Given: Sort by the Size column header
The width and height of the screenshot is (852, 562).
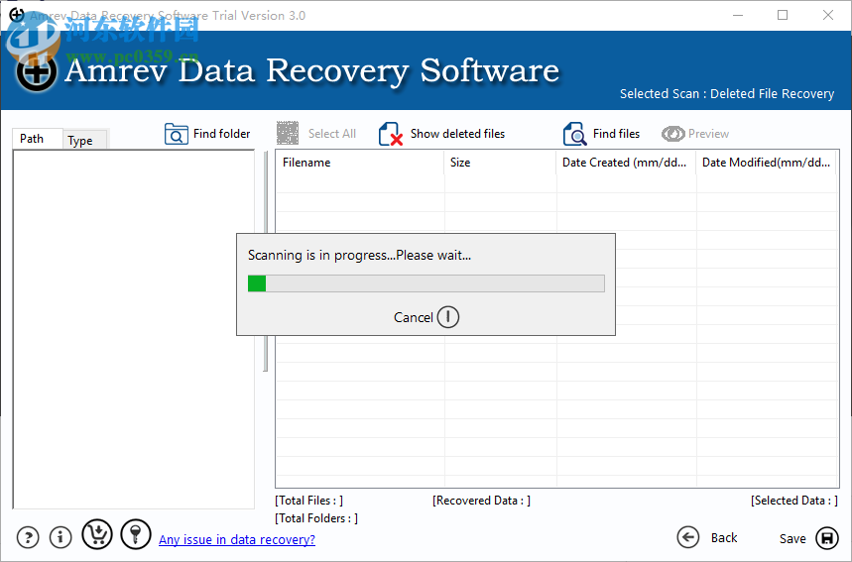Looking at the screenshot, I should 500,163.
